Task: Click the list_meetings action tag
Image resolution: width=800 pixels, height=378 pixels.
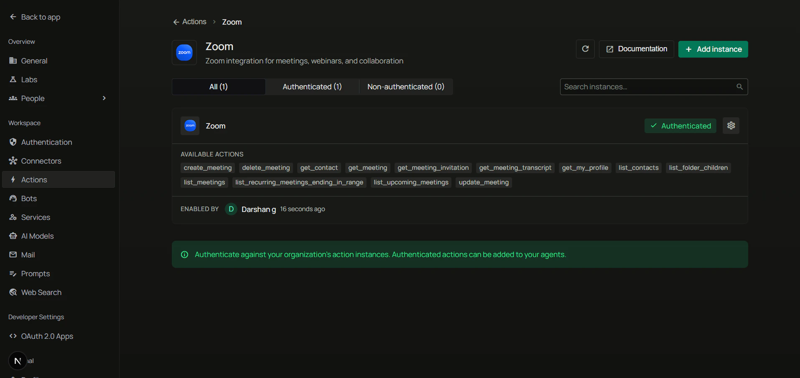Action: (204, 182)
